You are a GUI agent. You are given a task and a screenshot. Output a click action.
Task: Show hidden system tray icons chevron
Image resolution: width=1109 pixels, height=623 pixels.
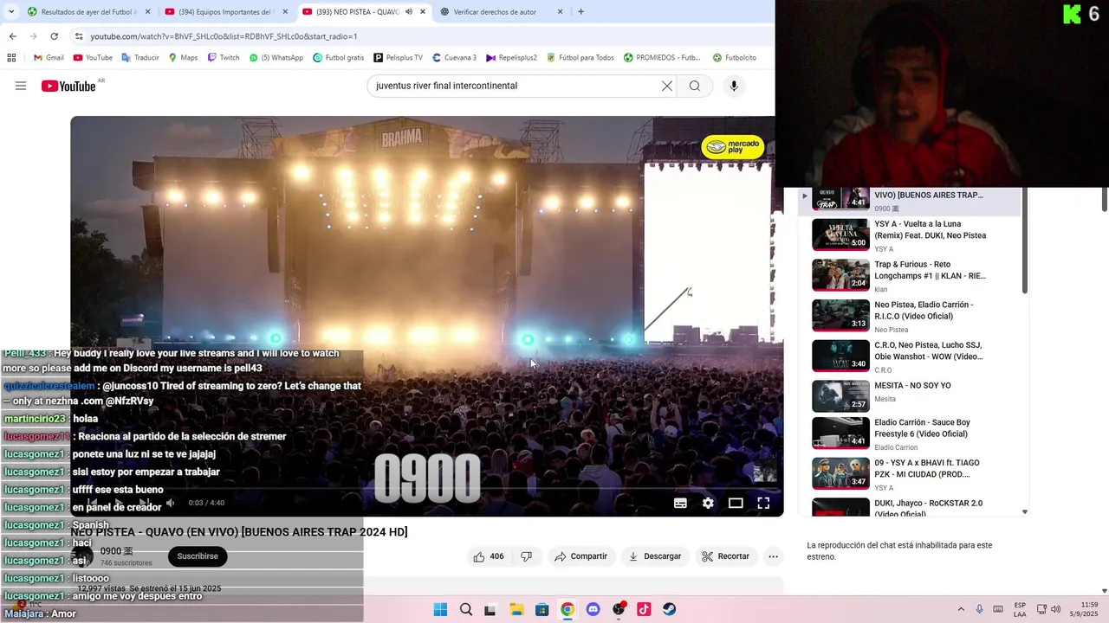coord(960,609)
